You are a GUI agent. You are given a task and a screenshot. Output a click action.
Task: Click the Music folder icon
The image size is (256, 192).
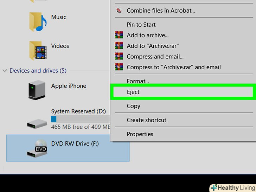(x=38, y=22)
